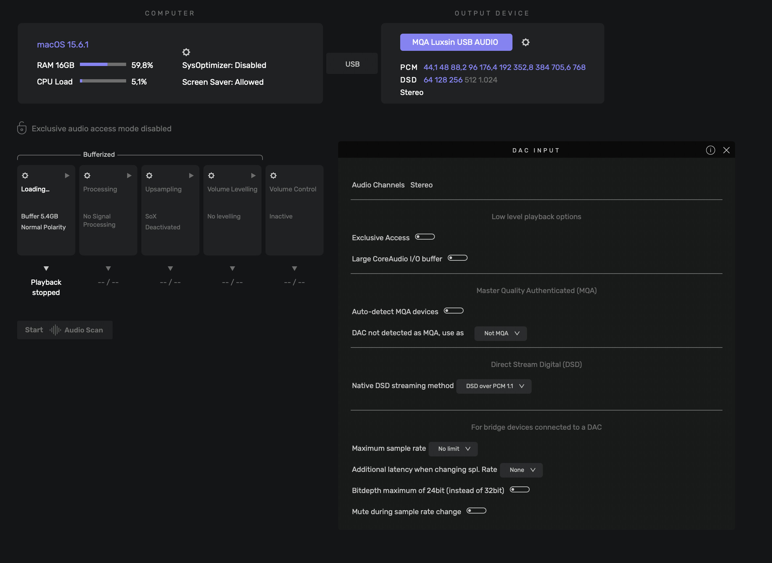This screenshot has height=563, width=772.
Task: Click the RAM usage progress bar
Action: [103, 64]
